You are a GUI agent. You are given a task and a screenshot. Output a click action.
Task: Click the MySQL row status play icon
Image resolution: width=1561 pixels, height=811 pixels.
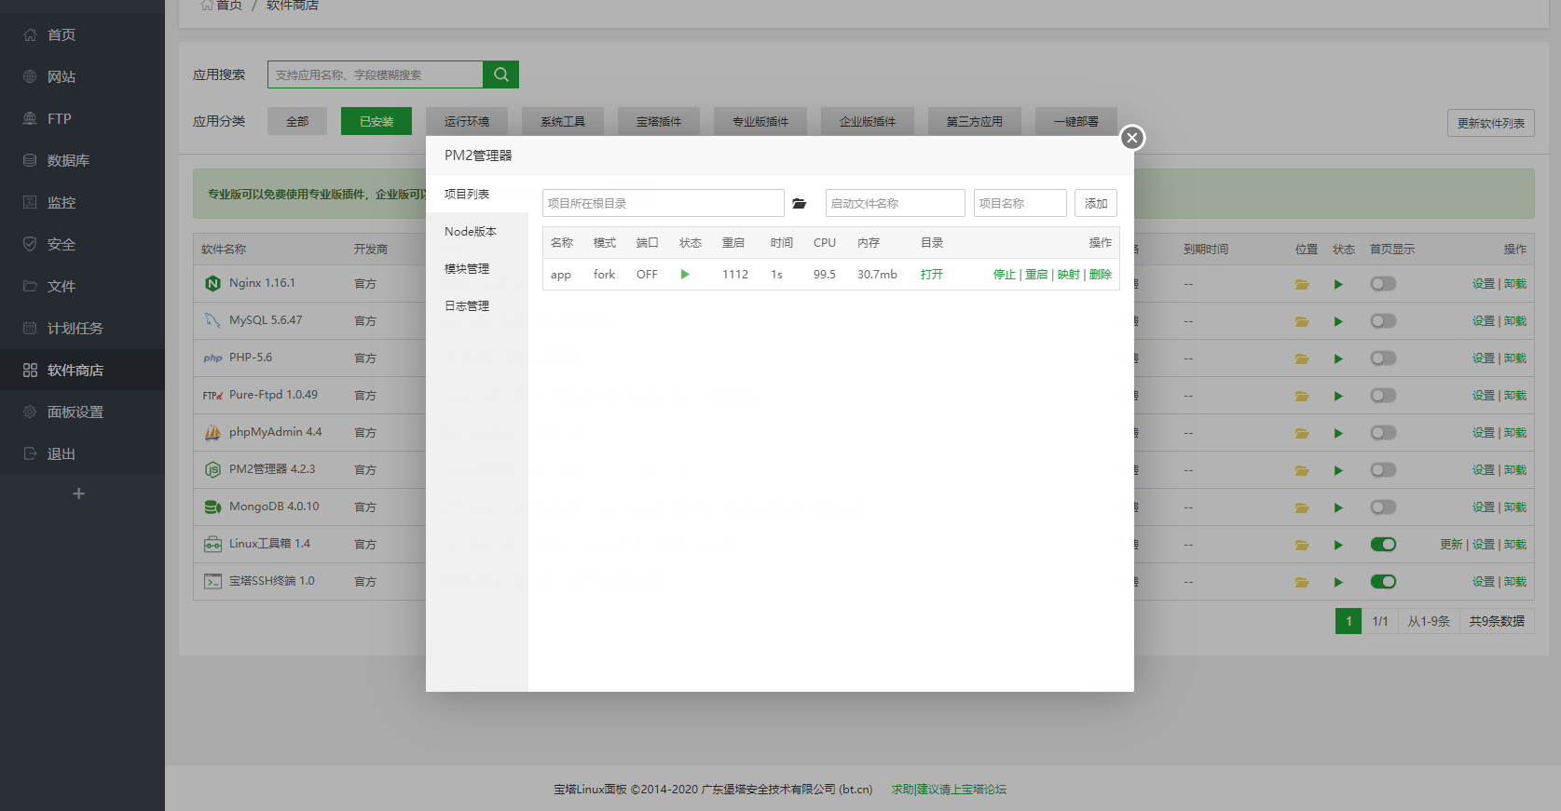coord(1338,321)
